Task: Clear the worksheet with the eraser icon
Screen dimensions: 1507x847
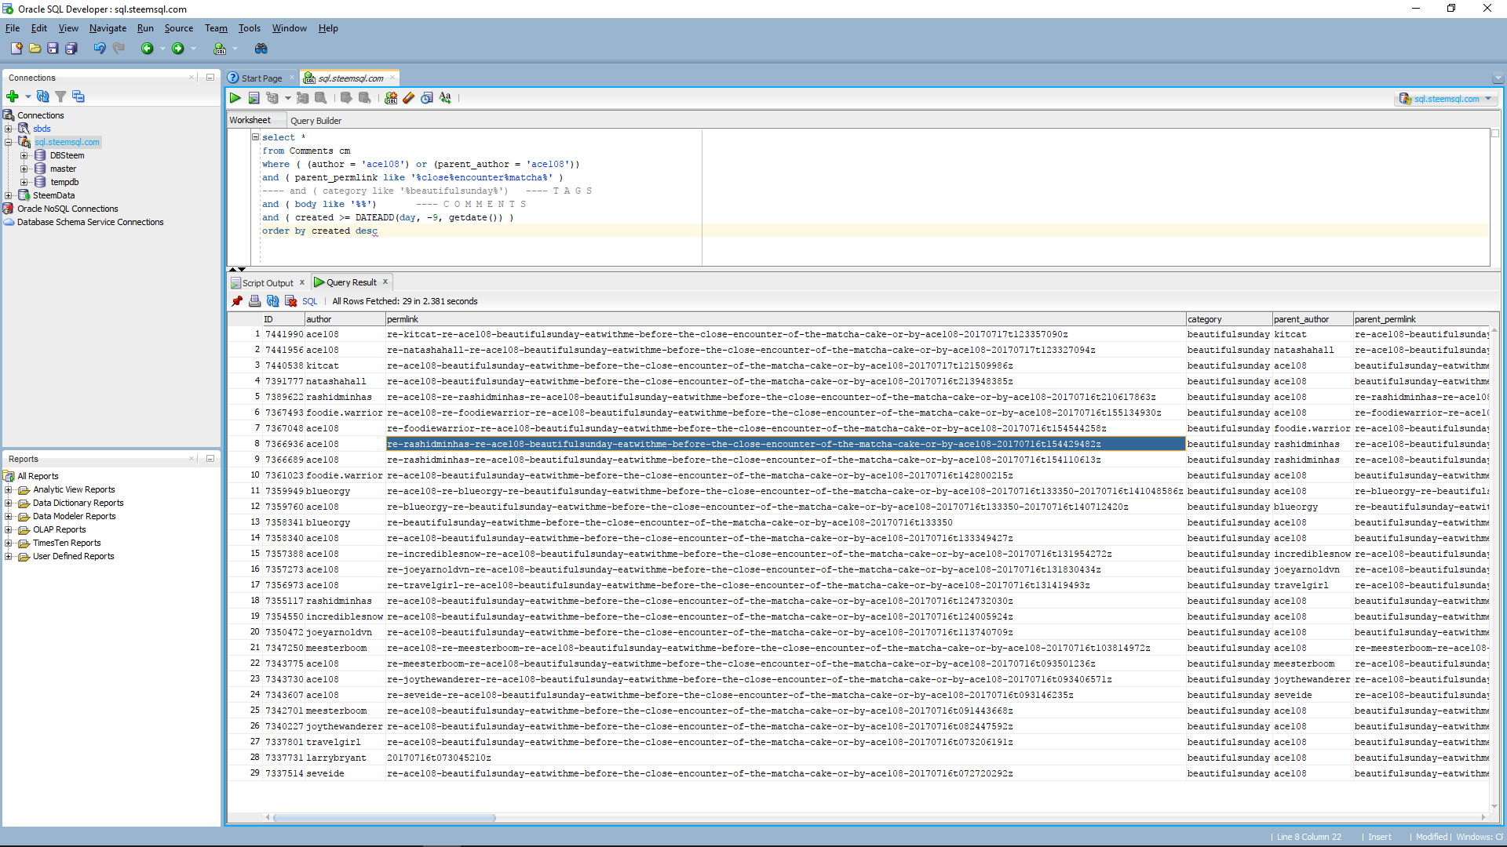Action: point(409,98)
